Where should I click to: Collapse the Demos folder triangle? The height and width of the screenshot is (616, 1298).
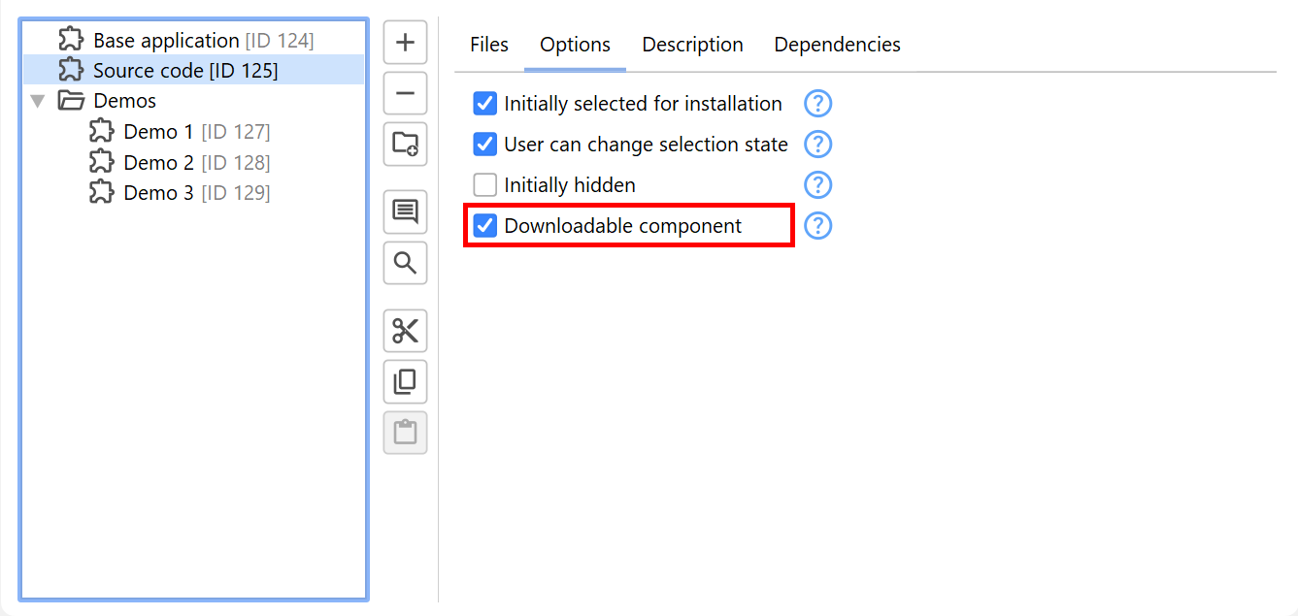click(x=38, y=101)
